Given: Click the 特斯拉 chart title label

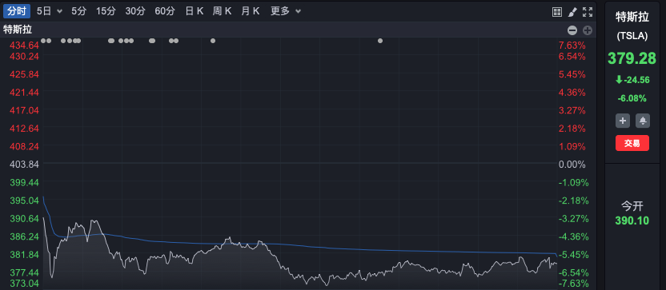Looking at the screenshot, I should point(18,30).
